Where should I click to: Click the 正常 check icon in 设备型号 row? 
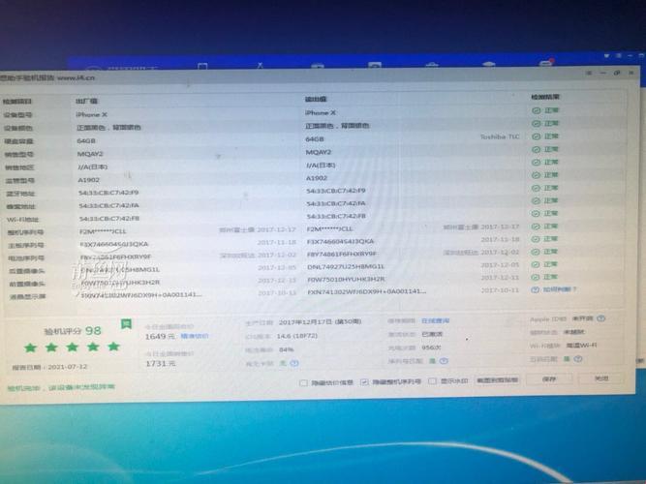click(536, 110)
